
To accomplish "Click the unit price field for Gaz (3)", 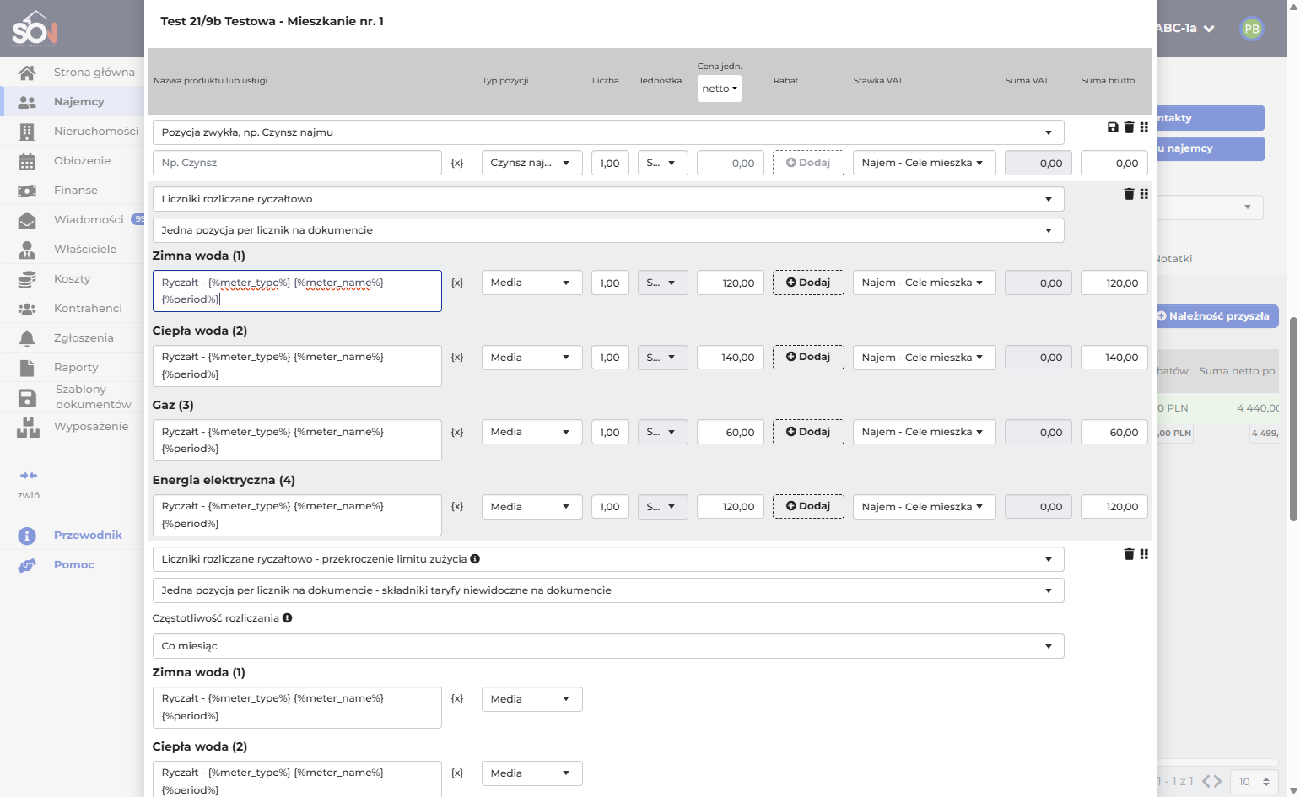I will pos(731,432).
